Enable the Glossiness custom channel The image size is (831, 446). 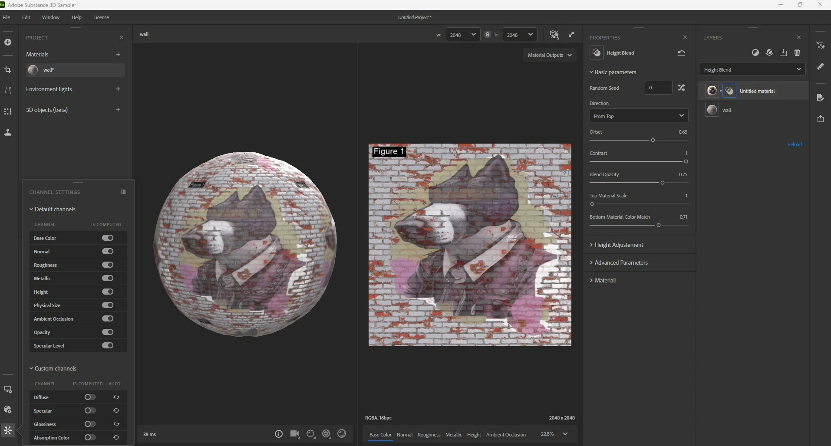90,424
